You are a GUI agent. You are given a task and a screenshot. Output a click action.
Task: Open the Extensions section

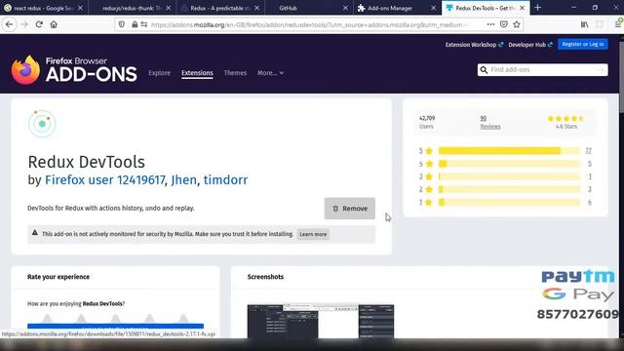(197, 73)
